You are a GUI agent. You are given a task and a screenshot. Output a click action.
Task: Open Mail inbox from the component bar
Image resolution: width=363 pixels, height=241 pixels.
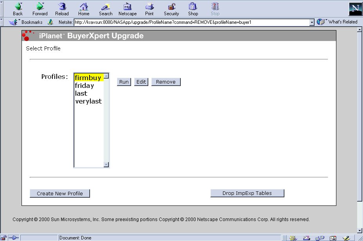pyautogui.click(x=307, y=238)
